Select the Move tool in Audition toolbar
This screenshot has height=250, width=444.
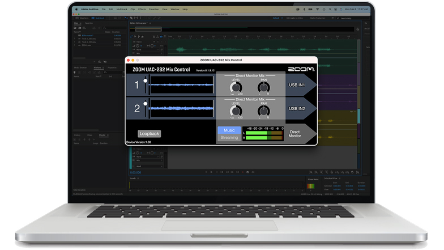[x=126, y=18]
